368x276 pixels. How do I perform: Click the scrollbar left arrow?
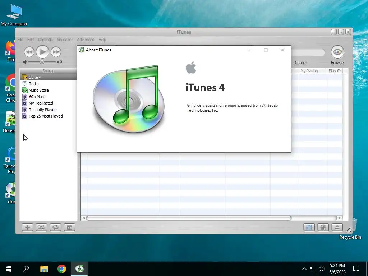83,218
